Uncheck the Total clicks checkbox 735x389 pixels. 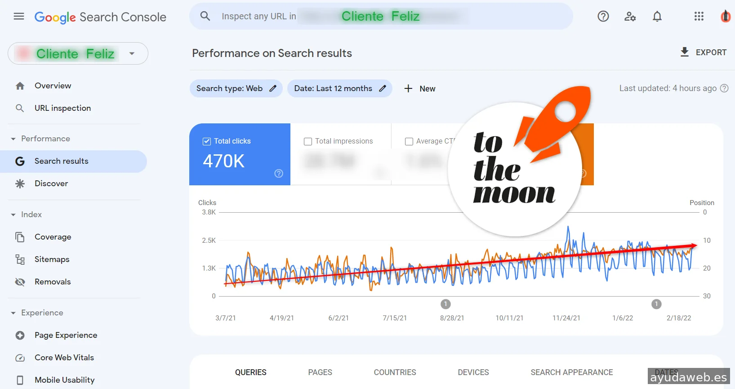pos(207,141)
